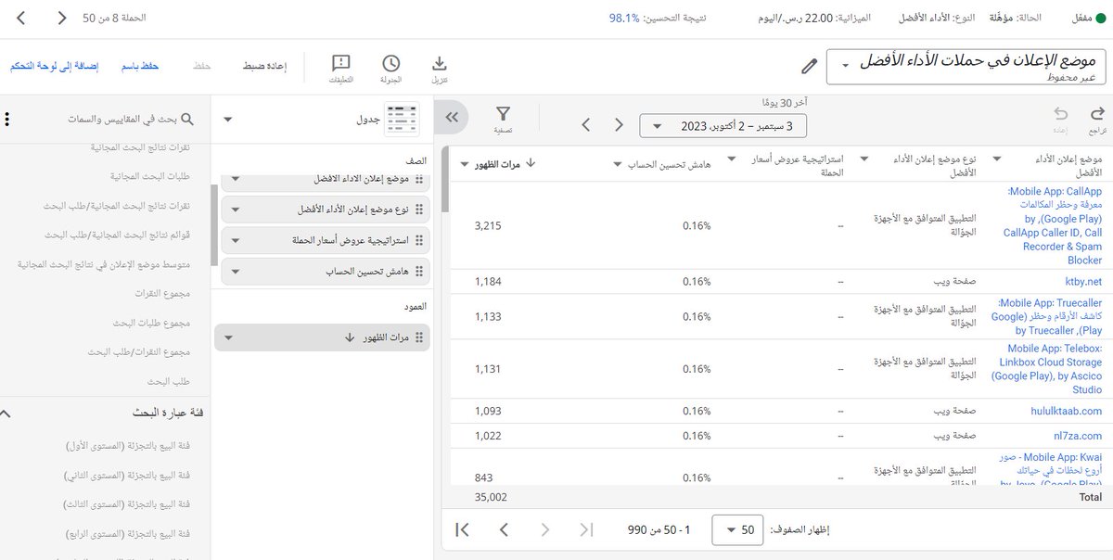Select طلب البحث attribute in list
Image resolution: width=1113 pixels, height=560 pixels.
(x=169, y=382)
